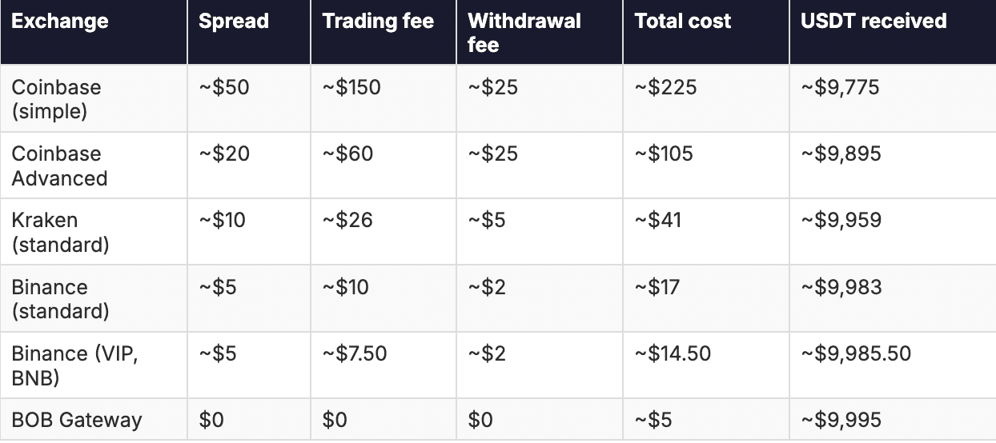
Task: Select the ~$41 total cost for Kraken
Action: point(658,220)
